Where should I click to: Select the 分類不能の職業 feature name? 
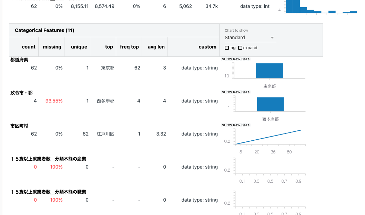pos(48,192)
